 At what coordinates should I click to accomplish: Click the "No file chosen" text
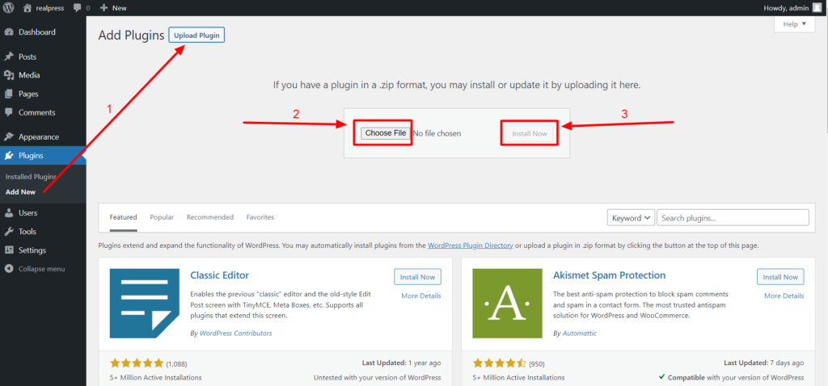click(x=437, y=133)
